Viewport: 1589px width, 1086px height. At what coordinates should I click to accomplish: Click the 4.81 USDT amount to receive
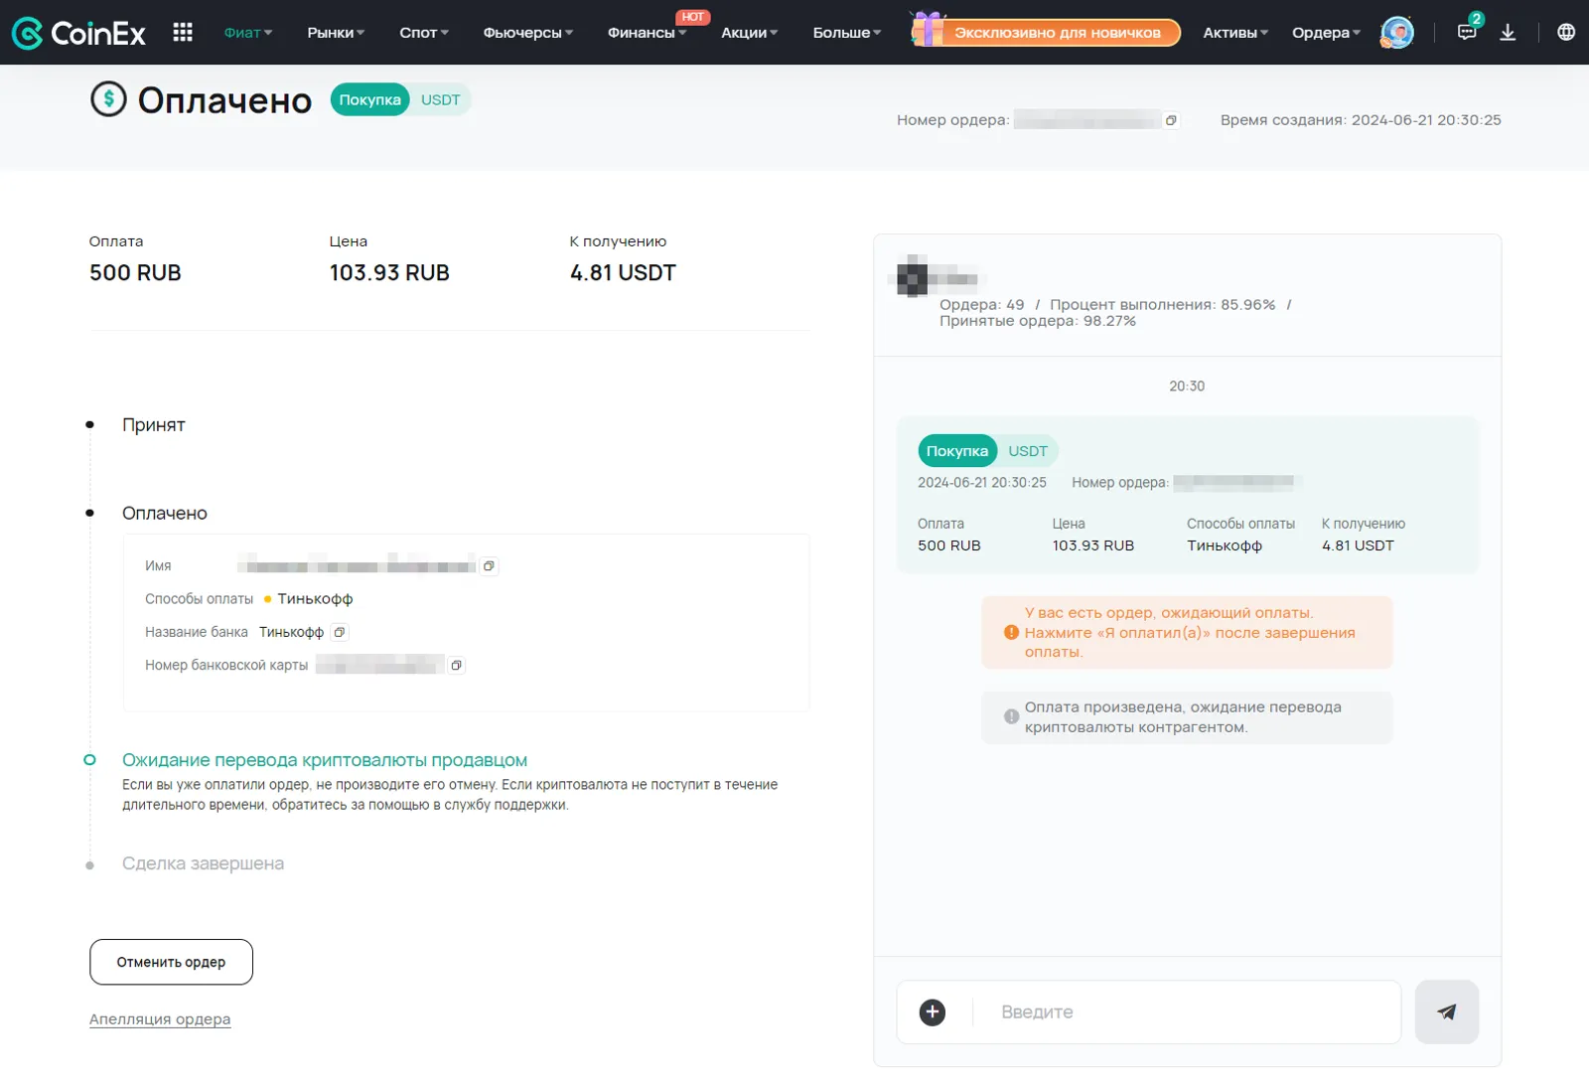click(x=623, y=273)
